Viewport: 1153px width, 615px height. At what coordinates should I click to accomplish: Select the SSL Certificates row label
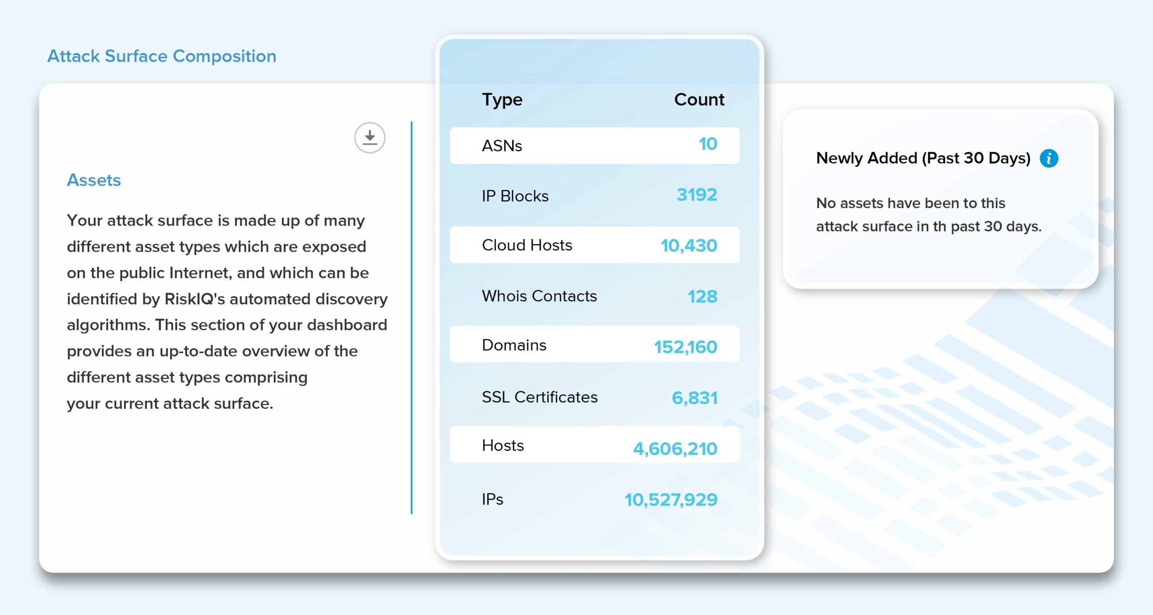(540, 397)
